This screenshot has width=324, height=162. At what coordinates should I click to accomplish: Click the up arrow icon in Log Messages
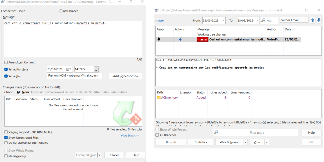(x=313, y=20)
